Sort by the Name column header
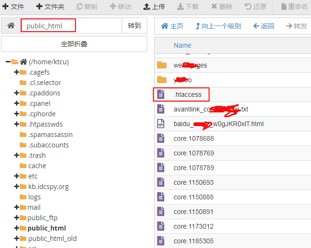Image resolution: width=311 pixels, height=248 pixels. (183, 45)
